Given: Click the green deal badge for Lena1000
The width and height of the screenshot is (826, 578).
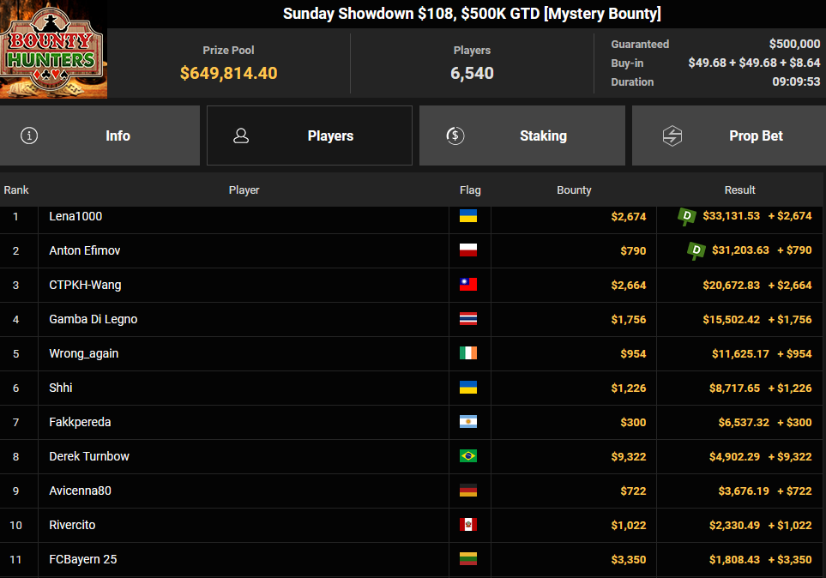Looking at the screenshot, I should point(686,216).
